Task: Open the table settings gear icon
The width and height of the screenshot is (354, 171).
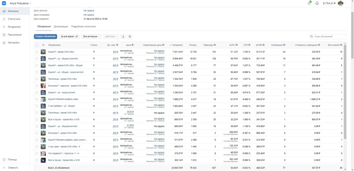Action: click(x=129, y=36)
